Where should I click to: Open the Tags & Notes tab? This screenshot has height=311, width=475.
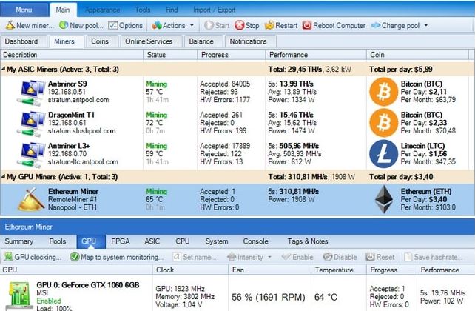(x=308, y=241)
